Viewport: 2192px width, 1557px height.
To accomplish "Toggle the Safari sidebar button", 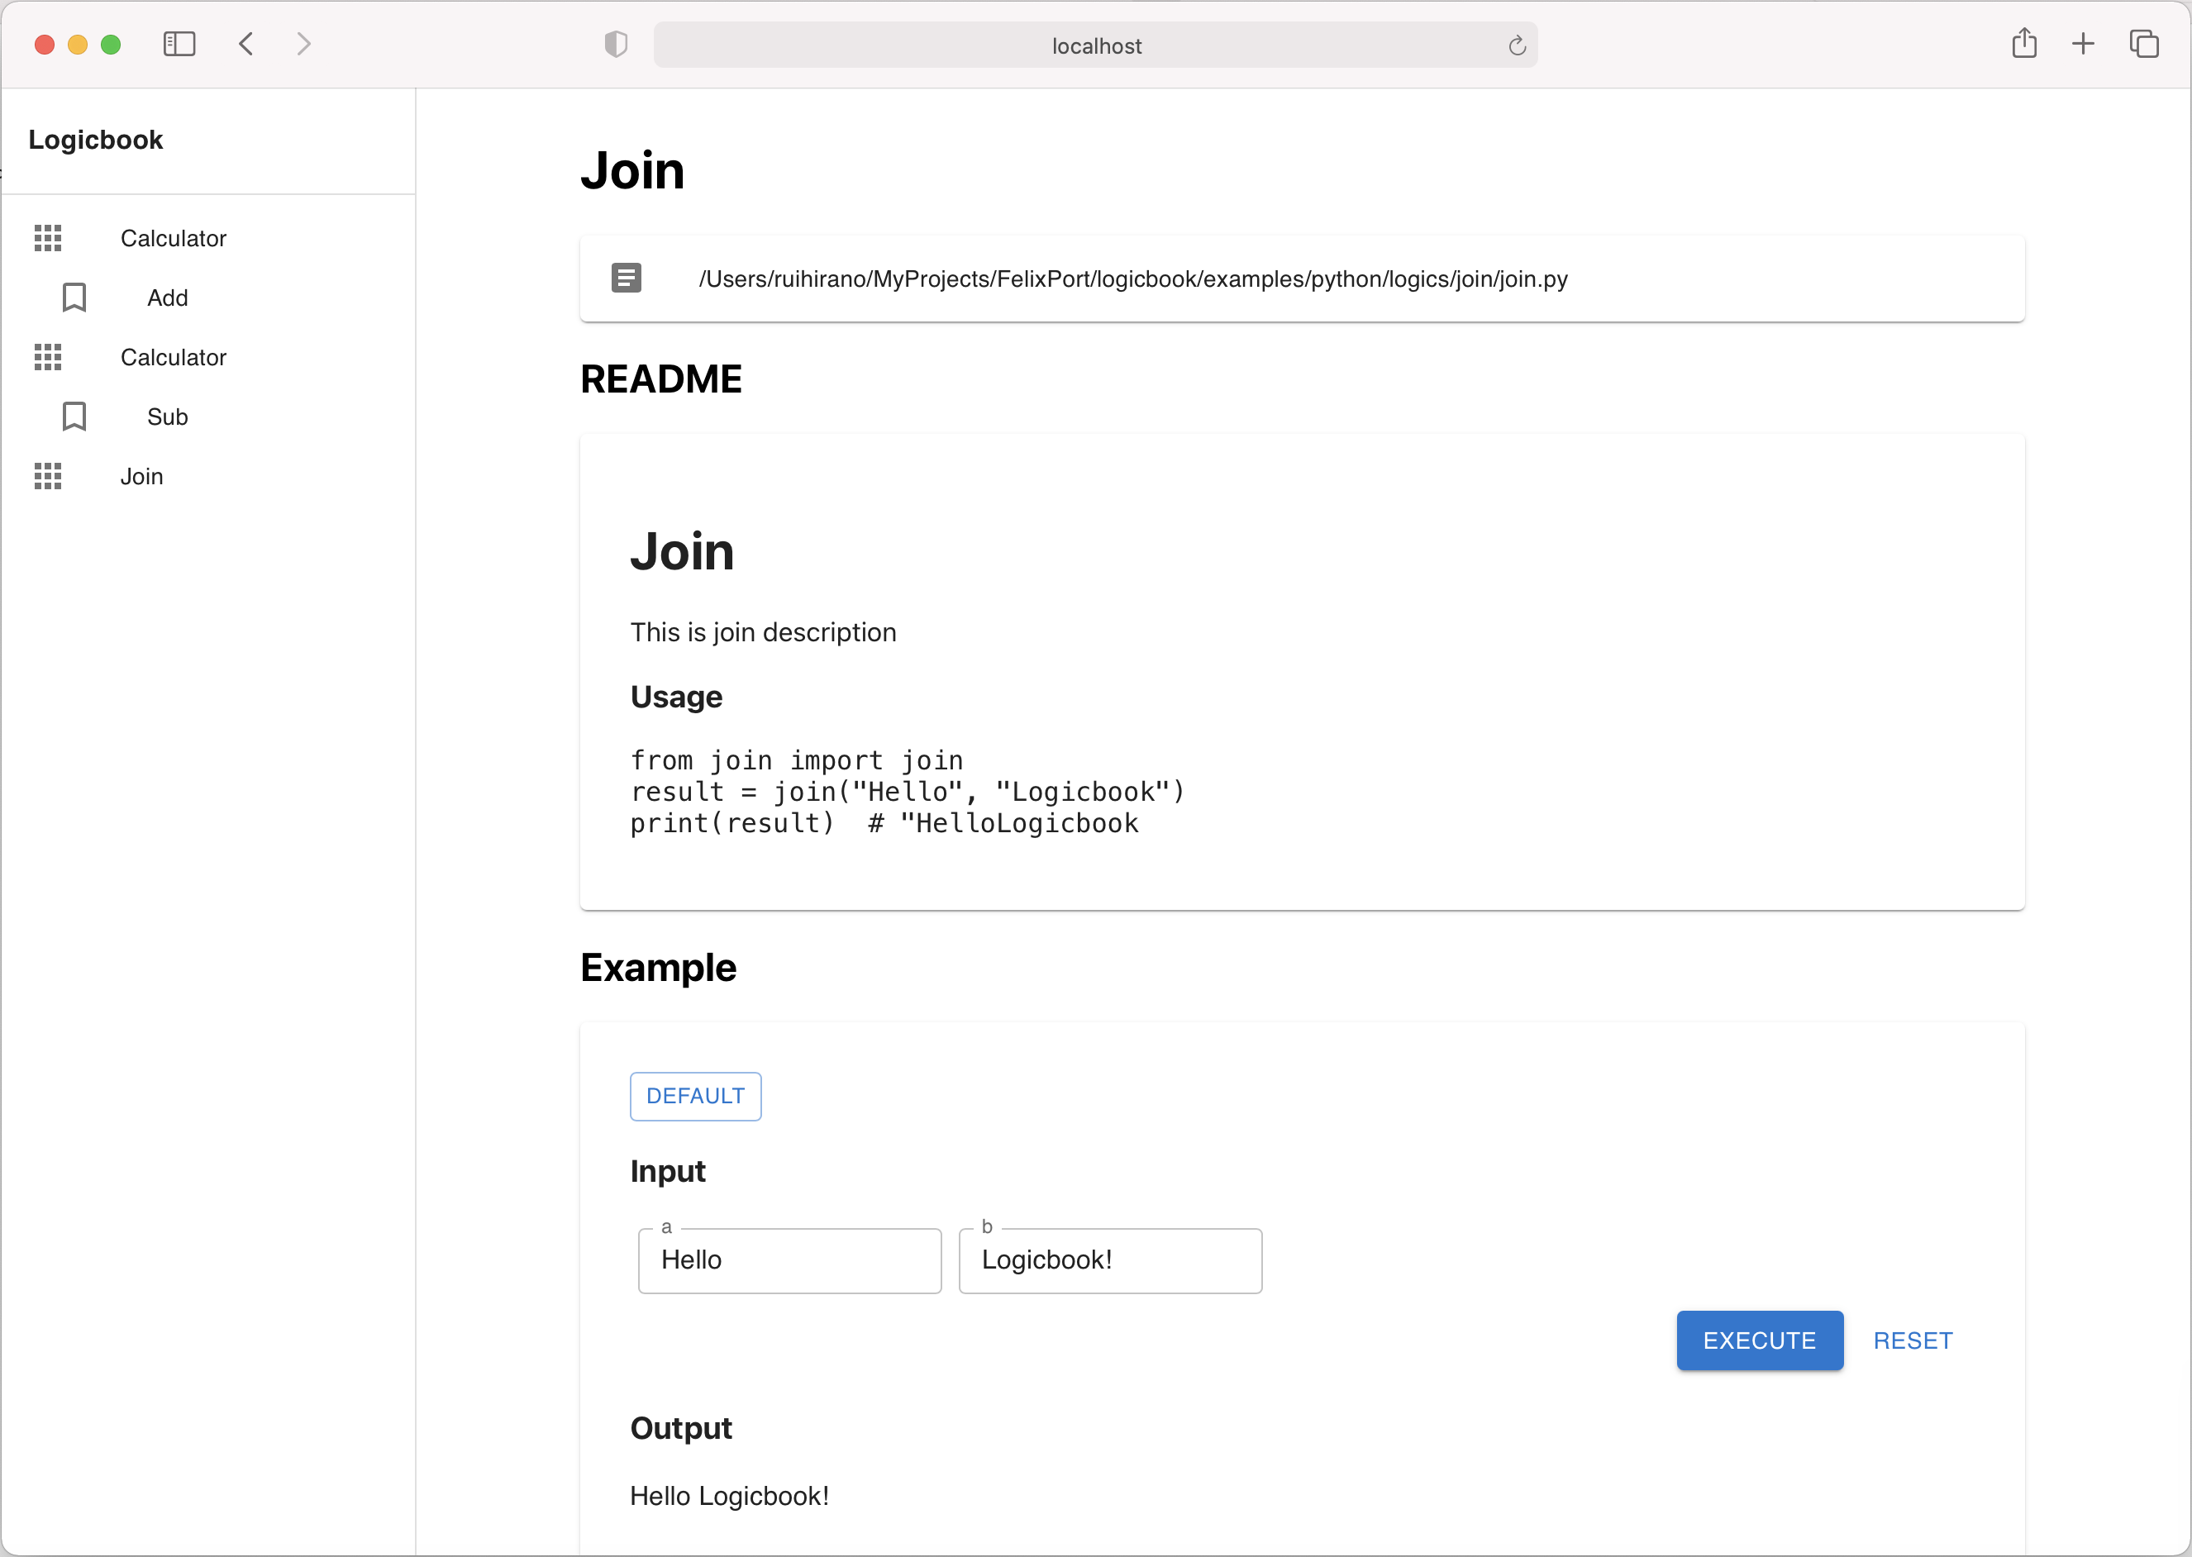I will pyautogui.click(x=179, y=44).
